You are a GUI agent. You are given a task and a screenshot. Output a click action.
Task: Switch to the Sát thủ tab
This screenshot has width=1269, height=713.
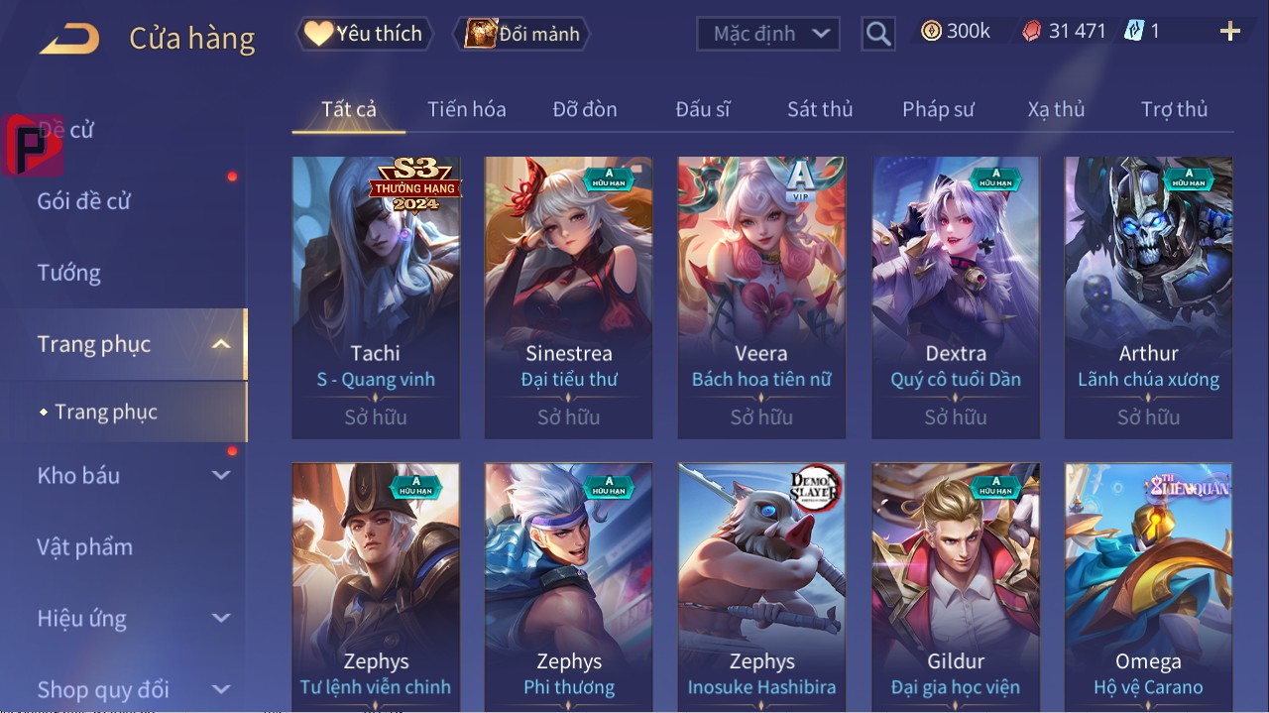pyautogui.click(x=820, y=109)
